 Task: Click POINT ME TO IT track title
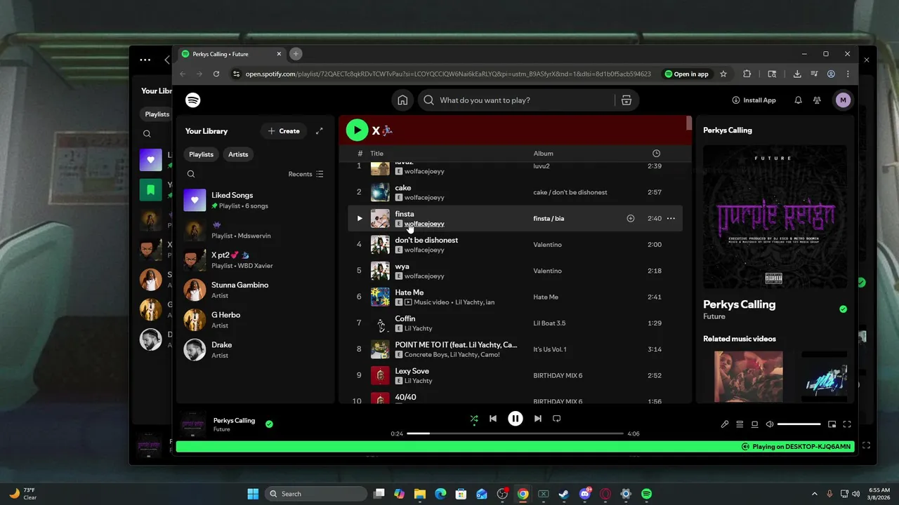(x=456, y=345)
